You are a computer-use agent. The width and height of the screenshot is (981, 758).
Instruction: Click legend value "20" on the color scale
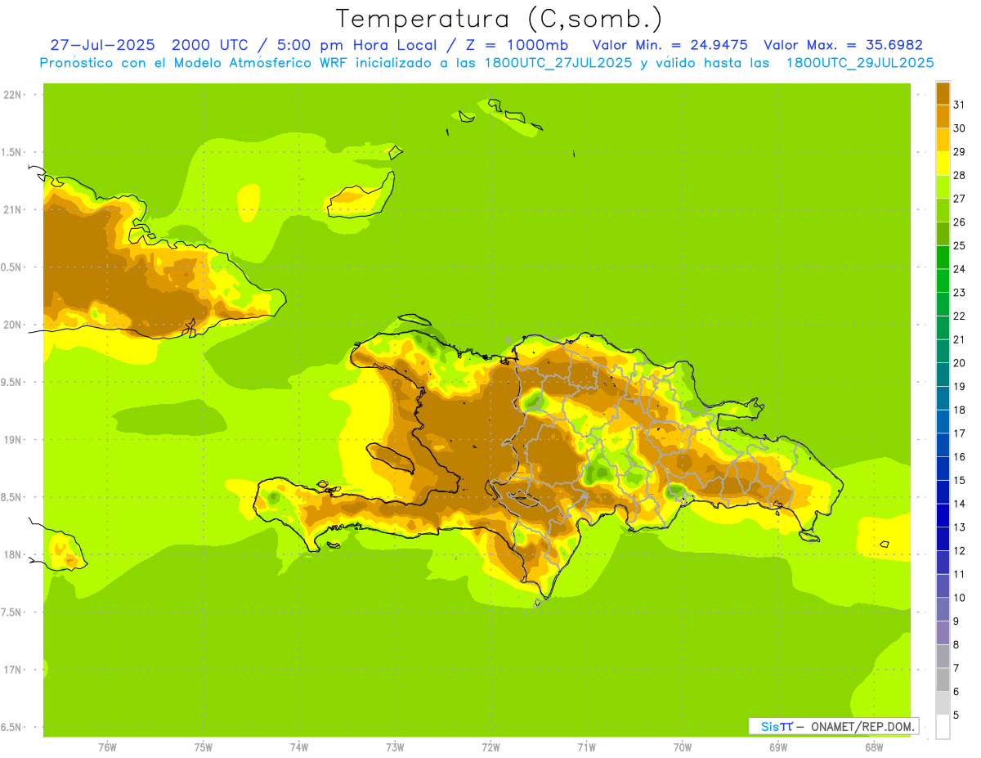tap(958, 363)
